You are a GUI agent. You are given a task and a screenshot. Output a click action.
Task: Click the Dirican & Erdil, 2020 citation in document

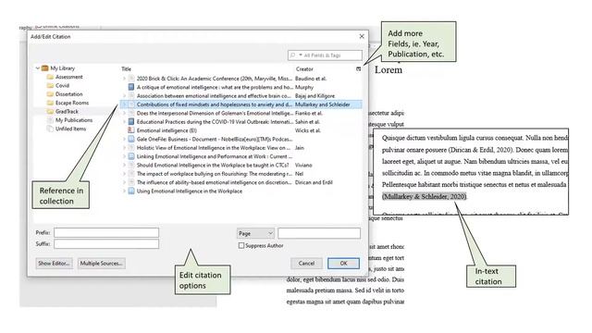pos(480,150)
